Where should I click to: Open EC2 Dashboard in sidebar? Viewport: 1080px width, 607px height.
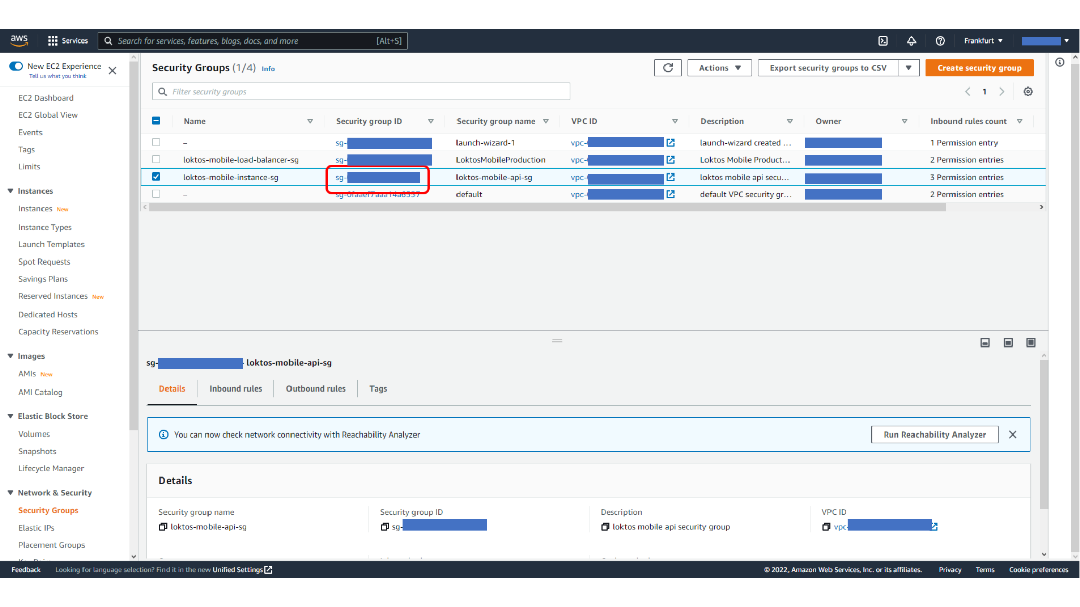tap(46, 98)
